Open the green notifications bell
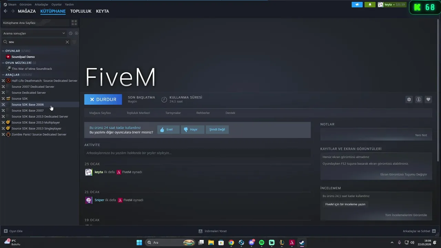 pos(370,4)
